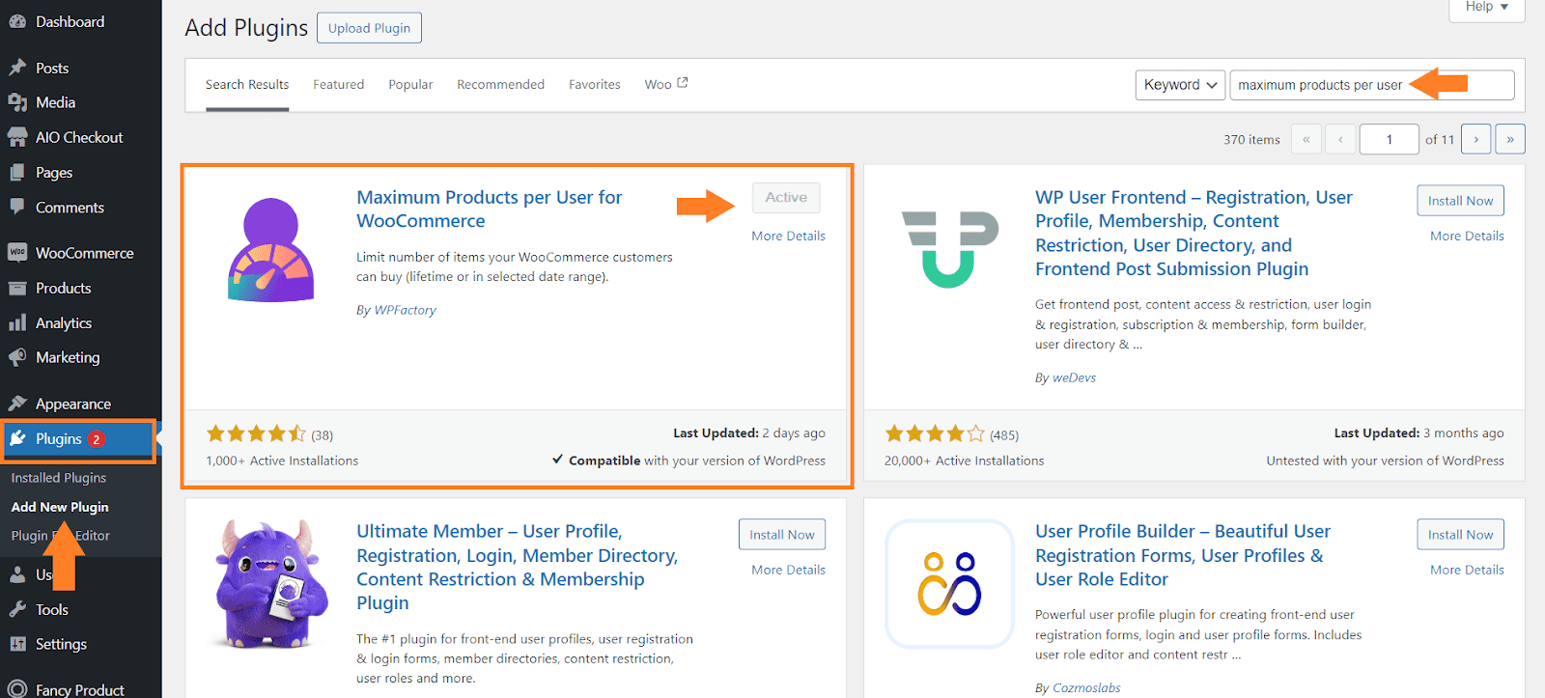Click the Appearance brush icon
The height and width of the screenshot is (698, 1545).
[17, 404]
